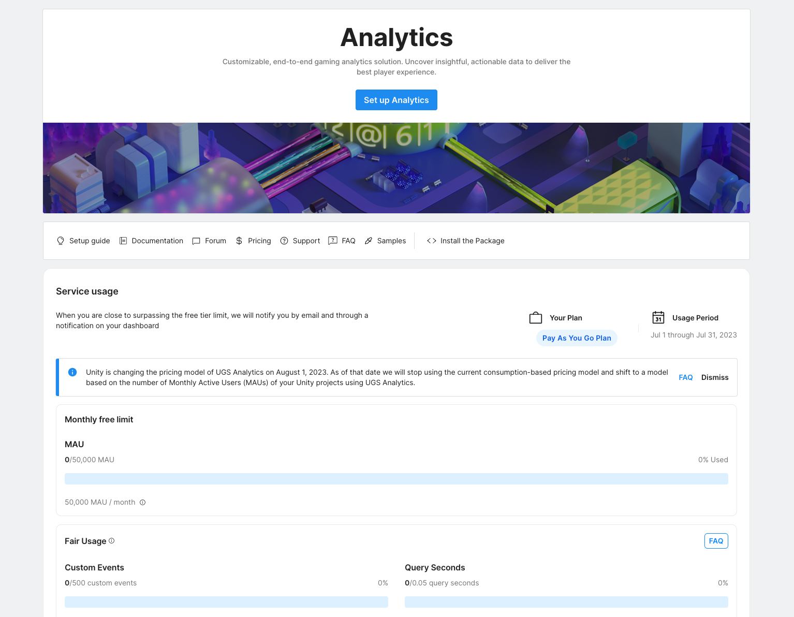Click the info icon next to Fair Usage

coord(112,541)
